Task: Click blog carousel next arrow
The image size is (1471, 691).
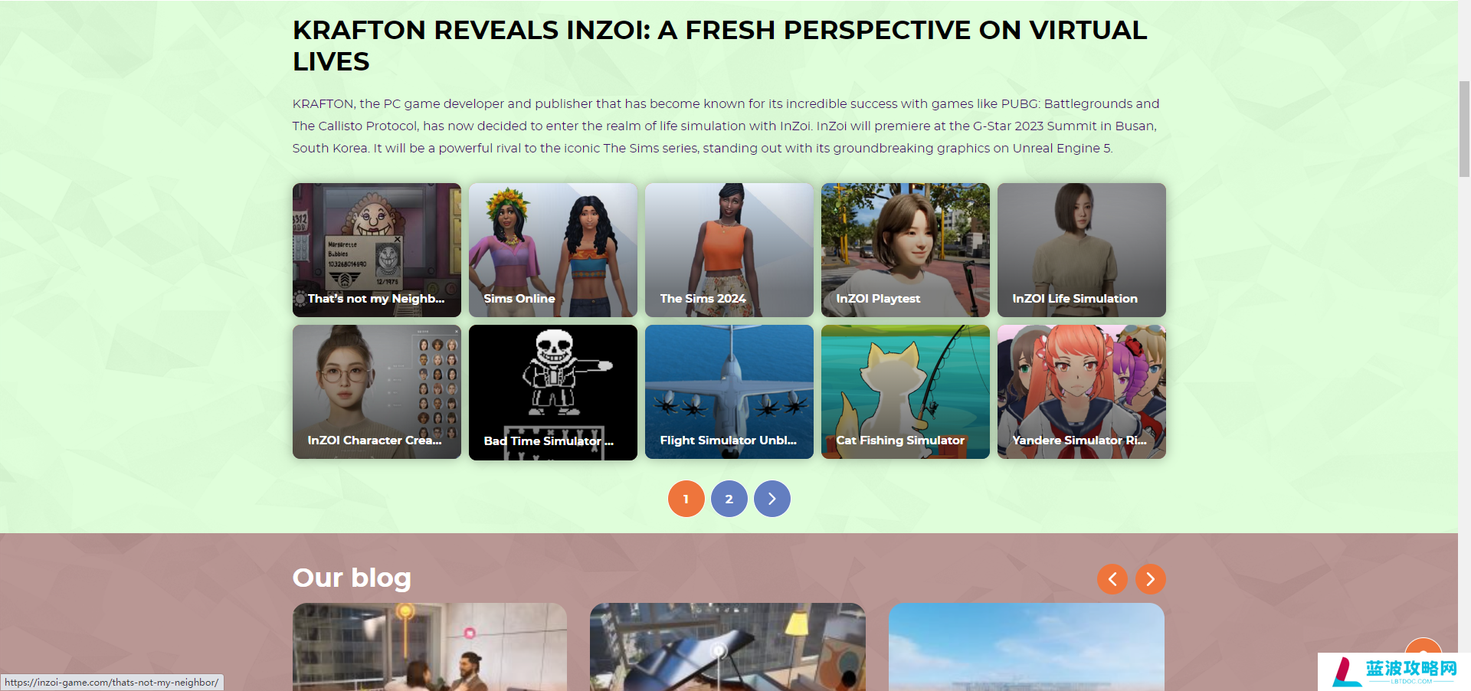Action: click(1150, 579)
